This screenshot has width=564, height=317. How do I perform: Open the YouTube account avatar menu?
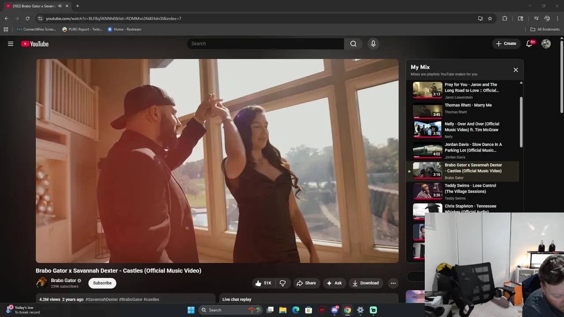(546, 44)
